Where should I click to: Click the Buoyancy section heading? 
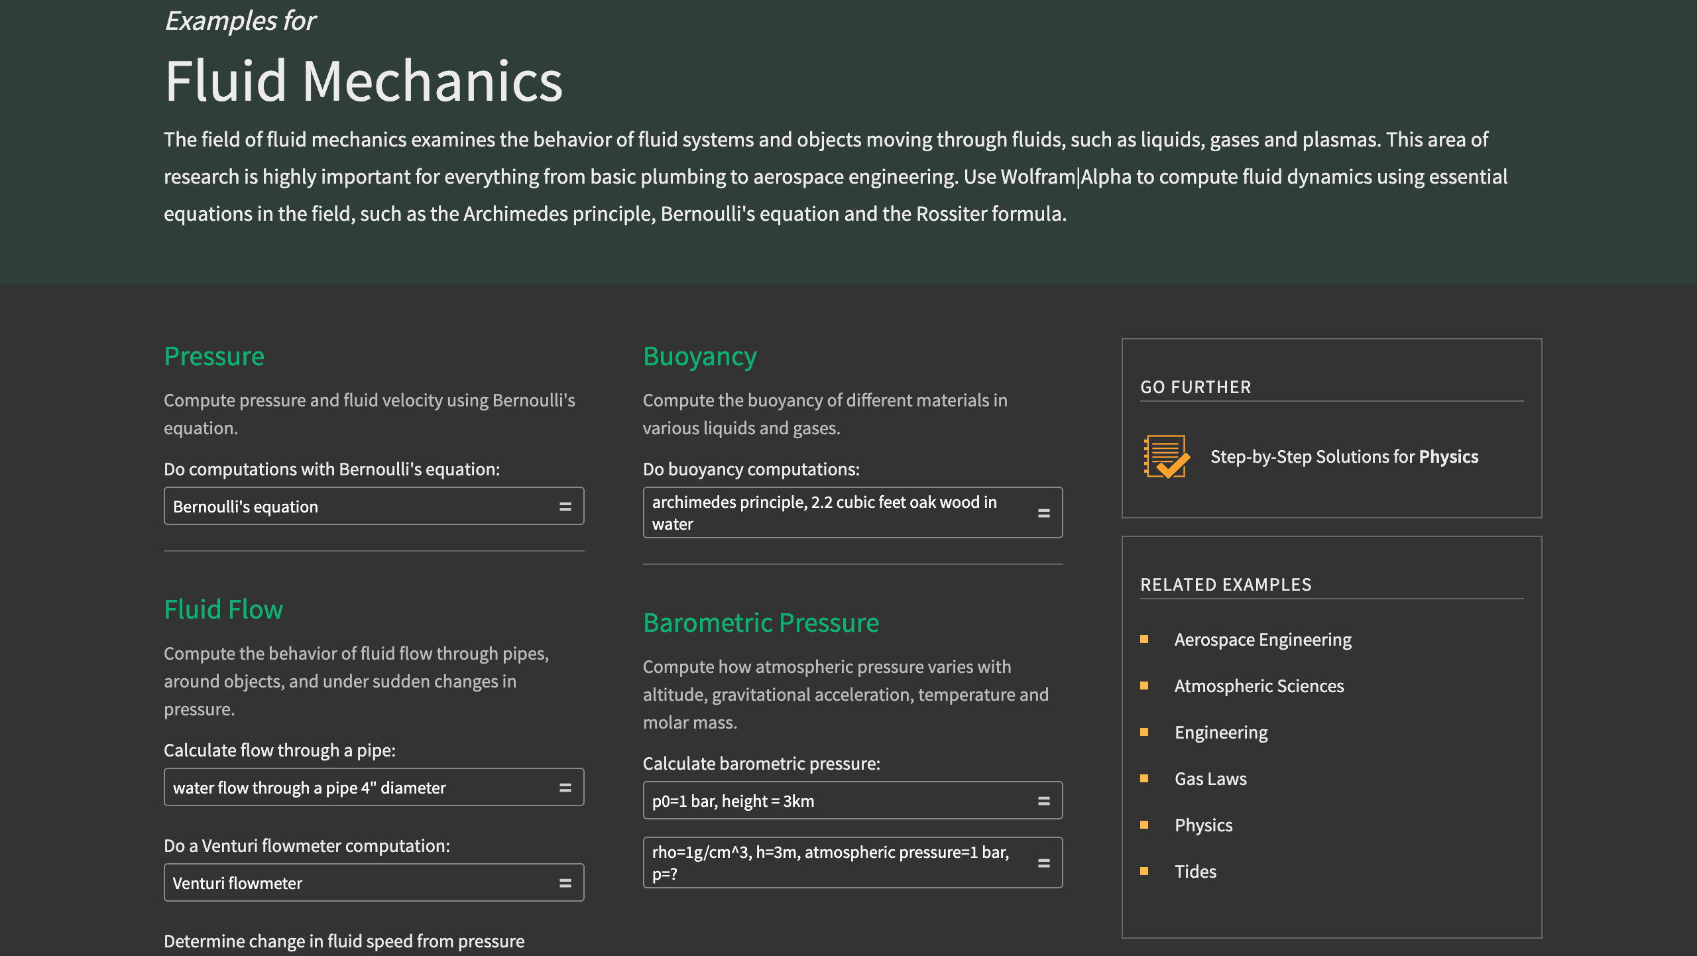click(699, 356)
